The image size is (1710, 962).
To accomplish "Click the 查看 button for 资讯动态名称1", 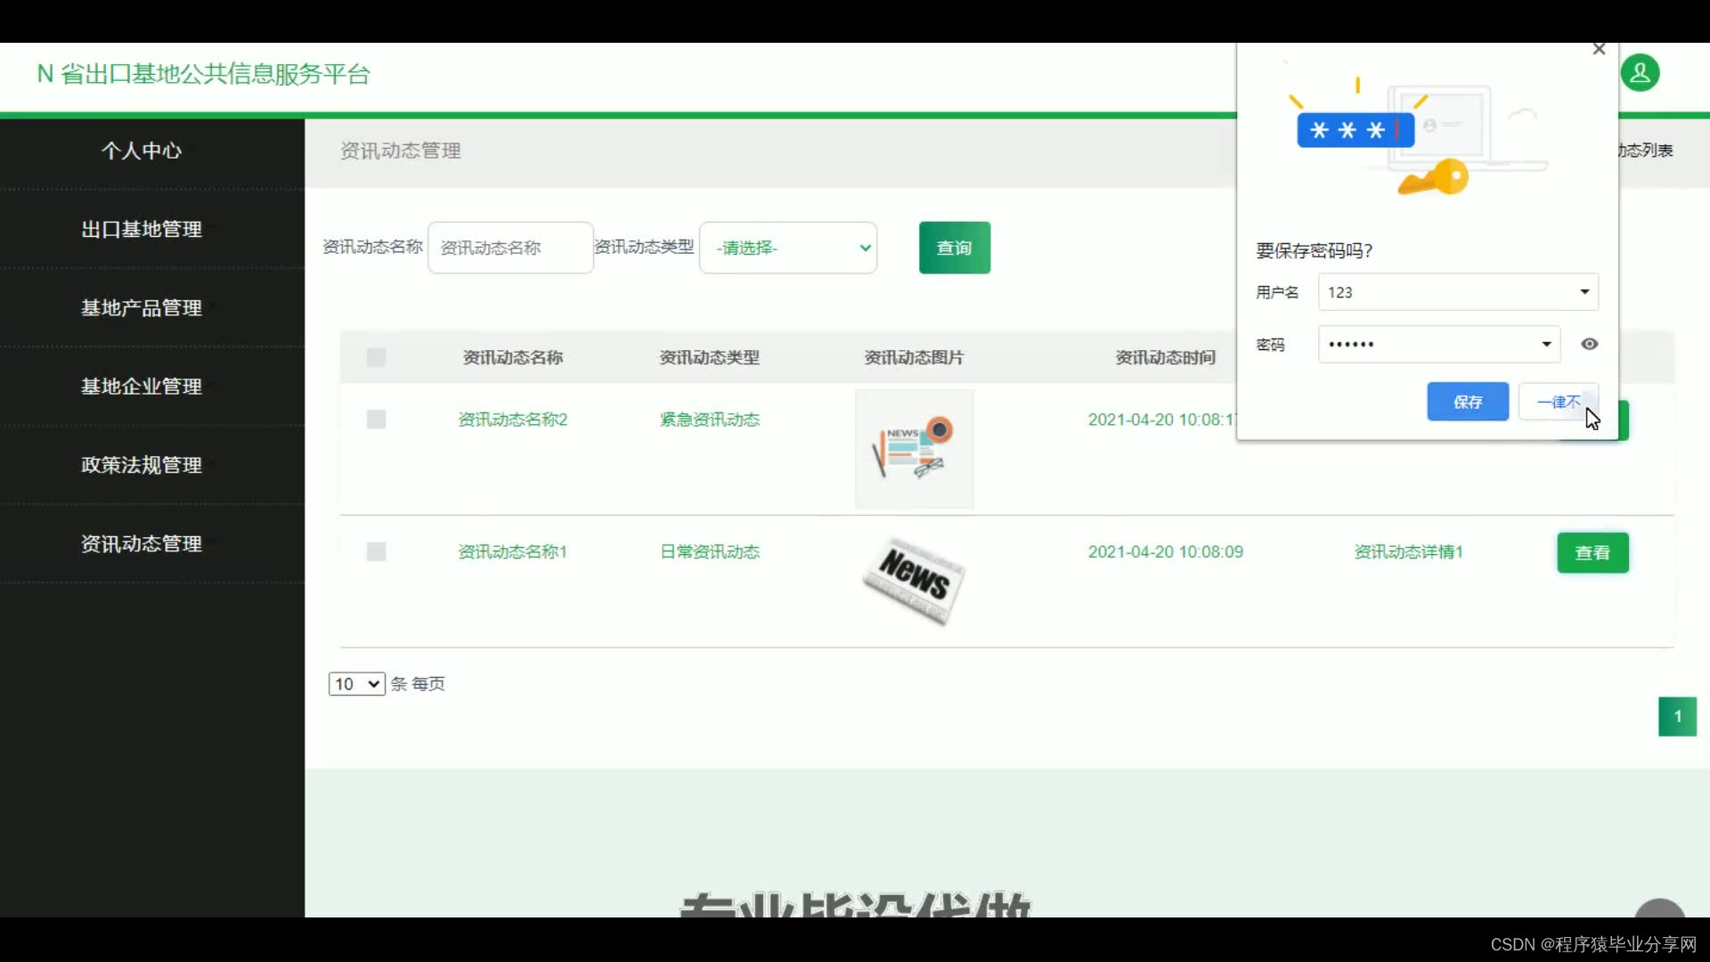I will (1592, 553).
